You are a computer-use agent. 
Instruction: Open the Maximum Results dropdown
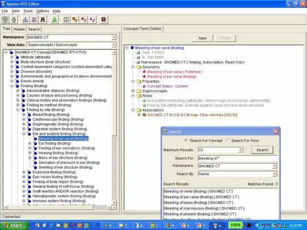[x=241, y=150]
